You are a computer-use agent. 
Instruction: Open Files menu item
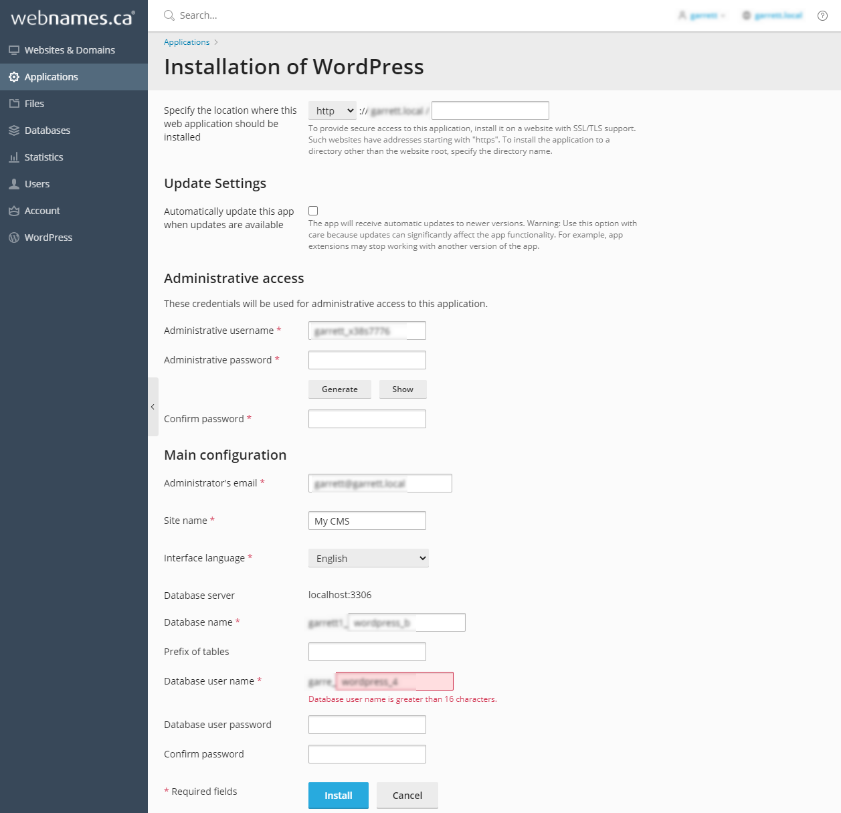click(x=74, y=104)
